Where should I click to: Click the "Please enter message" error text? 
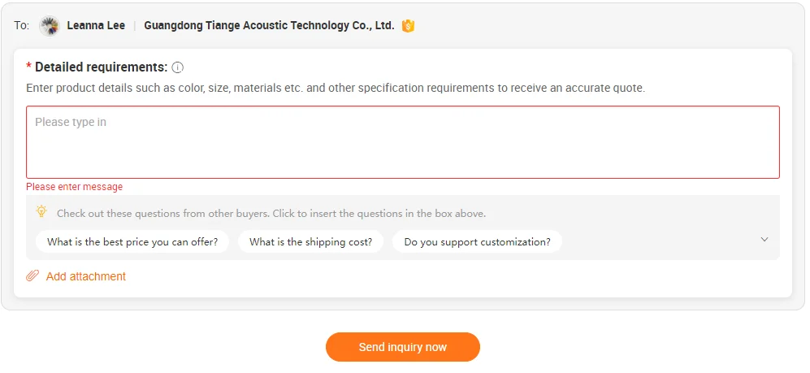click(x=75, y=187)
